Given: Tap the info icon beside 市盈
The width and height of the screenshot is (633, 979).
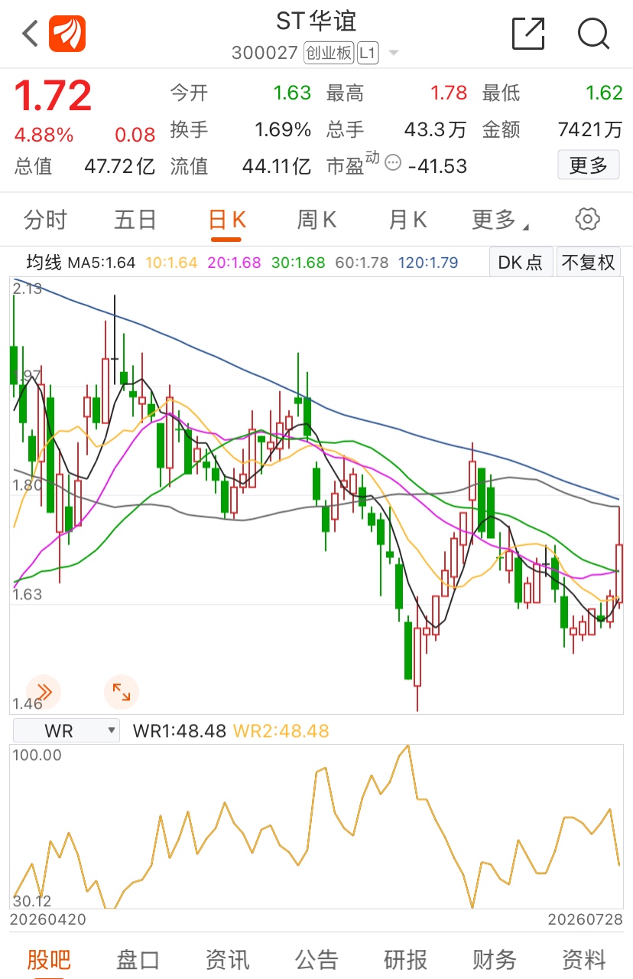Looking at the screenshot, I should coord(393,162).
